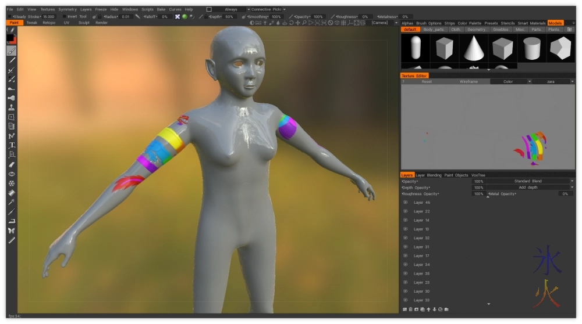This screenshot has height=324, width=582.
Task: Select the cone primitive model thumbnail
Action: (x=474, y=48)
